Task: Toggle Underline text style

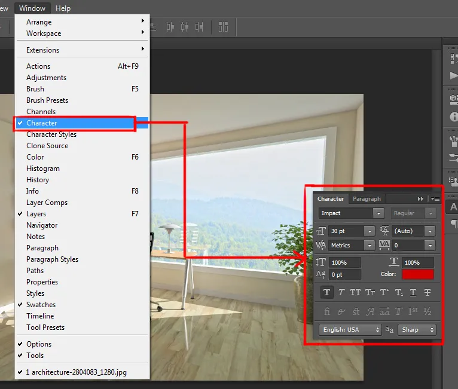Action: (413, 292)
